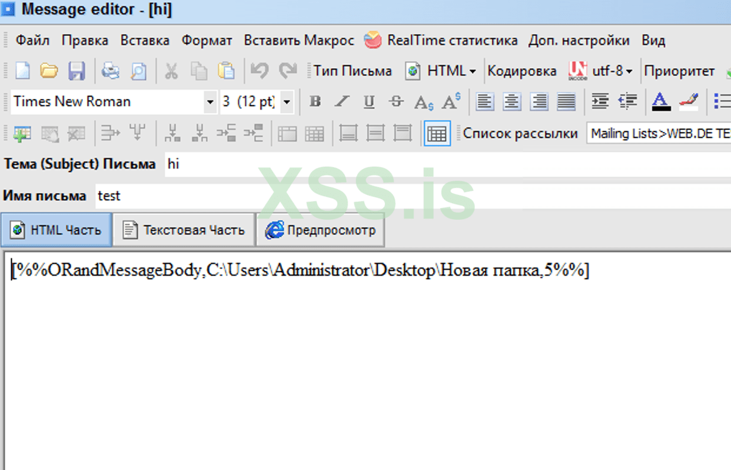731x470 pixels.
Task: Click the table properties icon
Action: (x=49, y=133)
